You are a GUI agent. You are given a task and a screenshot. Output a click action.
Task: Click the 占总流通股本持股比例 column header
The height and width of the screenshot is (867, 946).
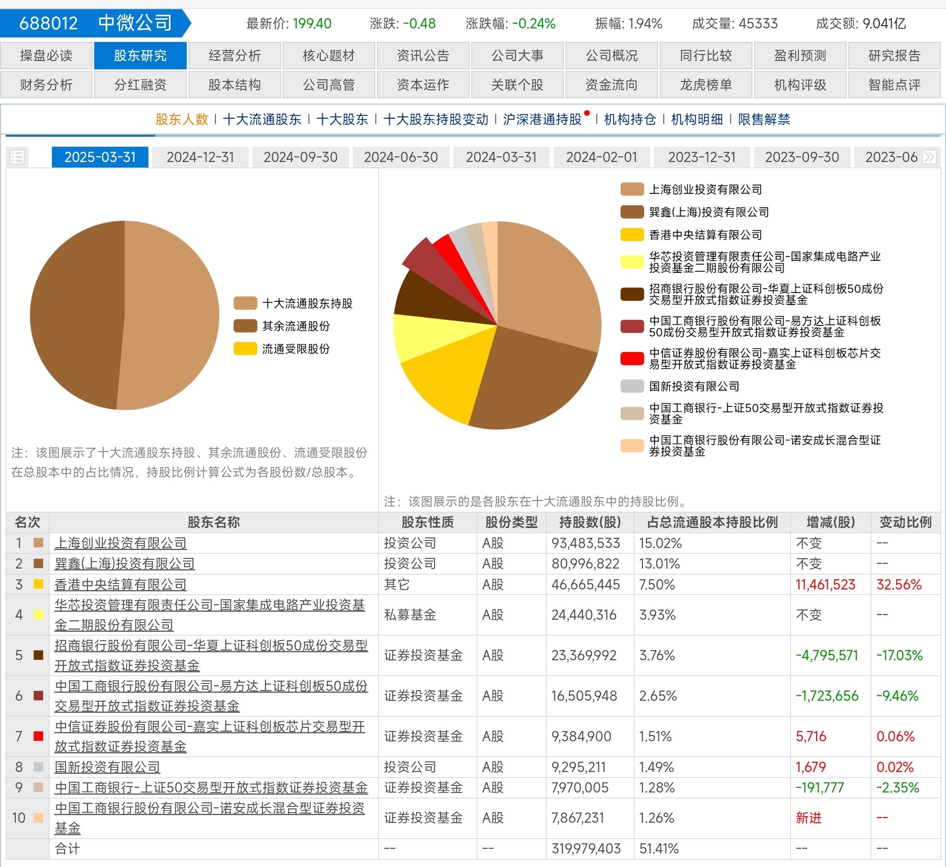712,522
